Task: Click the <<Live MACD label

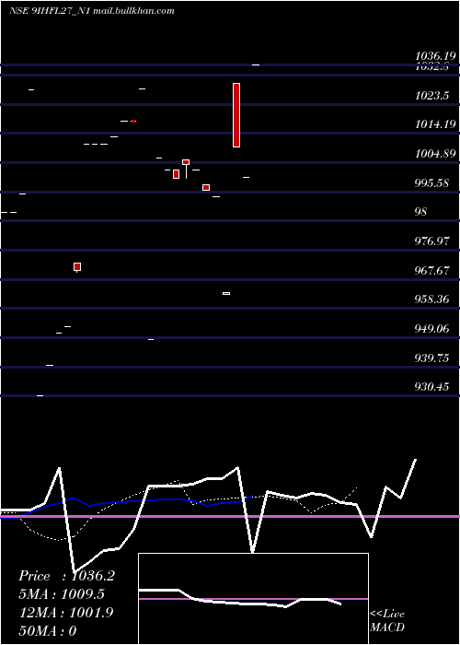Action: click(387, 620)
